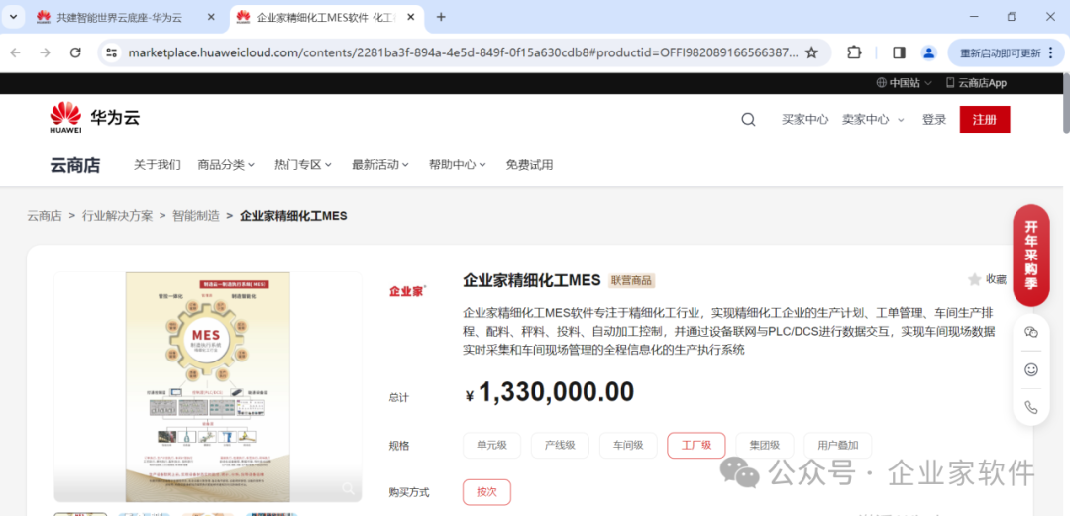1070x516 pixels.
Task: Click the MES product poster image
Action: (207, 386)
